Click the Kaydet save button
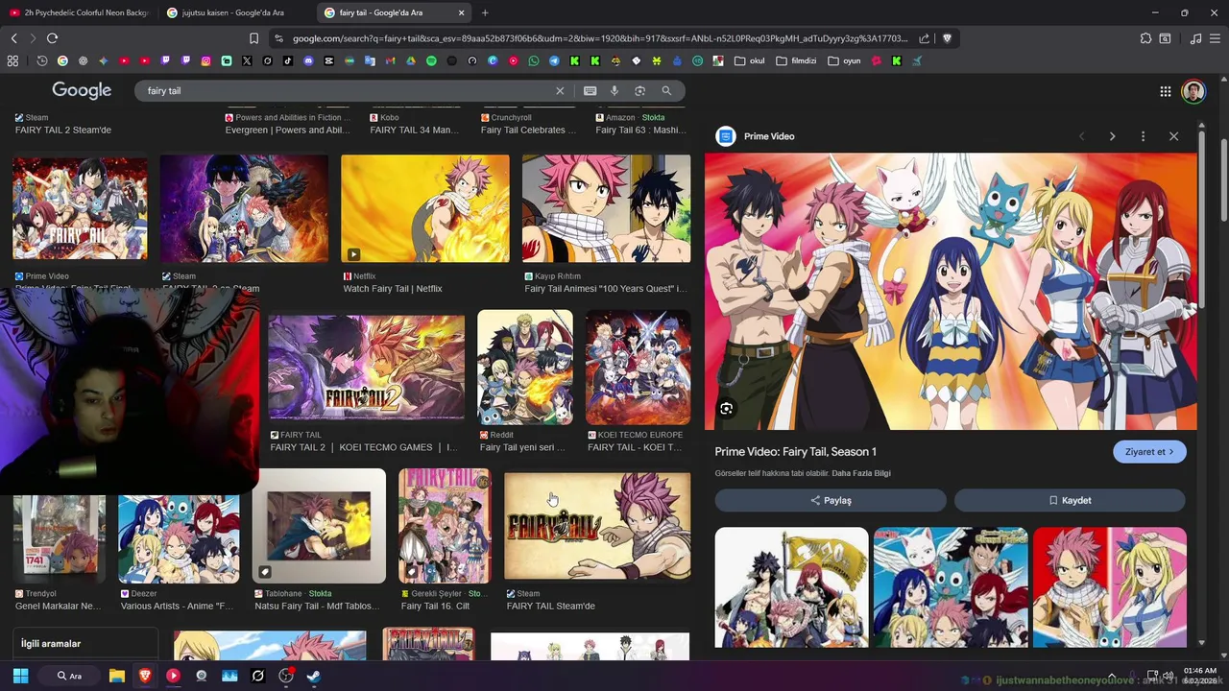 pyautogui.click(x=1070, y=500)
